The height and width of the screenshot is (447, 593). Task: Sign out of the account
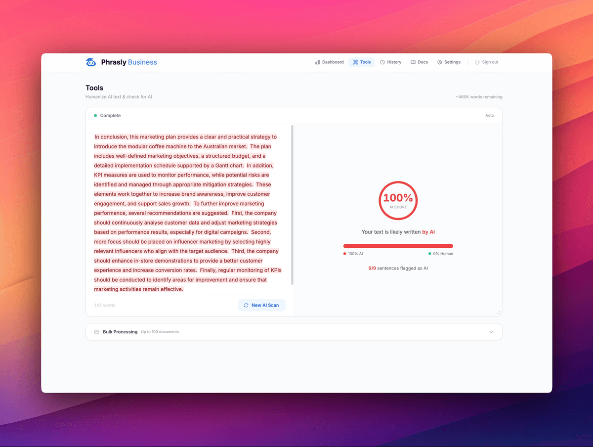487,62
